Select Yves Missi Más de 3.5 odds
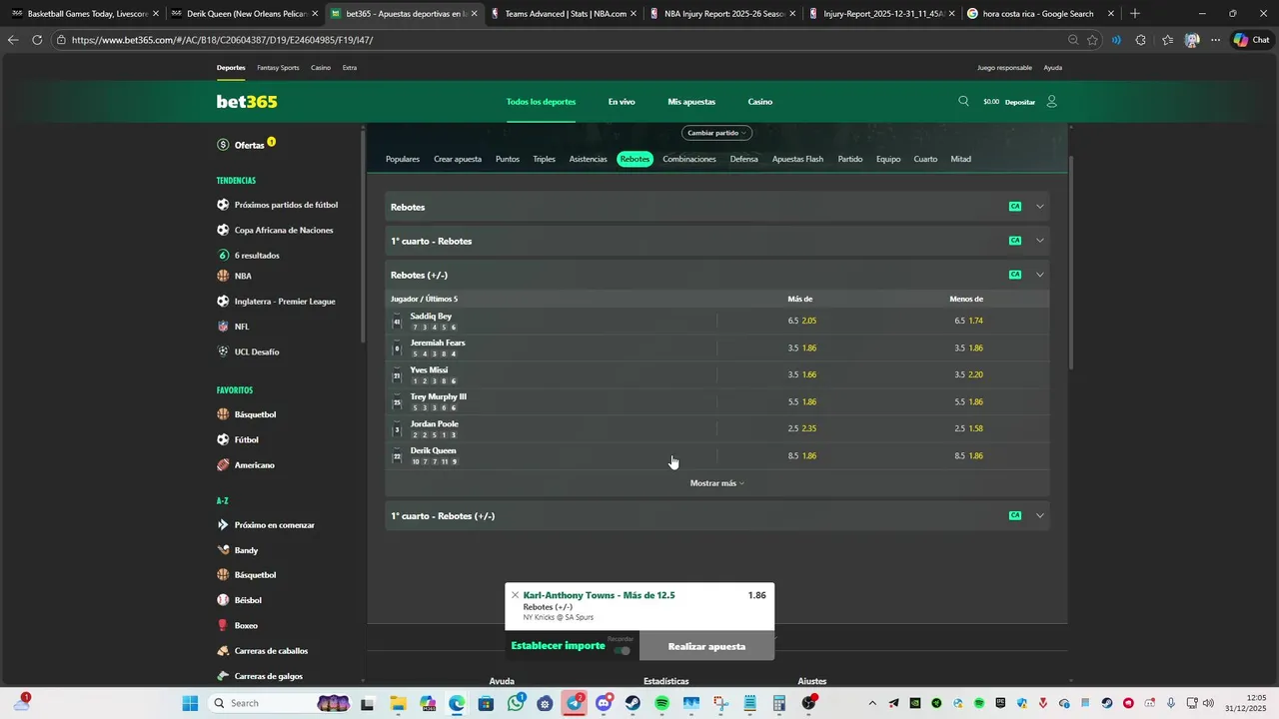The image size is (1279, 719). (x=801, y=374)
